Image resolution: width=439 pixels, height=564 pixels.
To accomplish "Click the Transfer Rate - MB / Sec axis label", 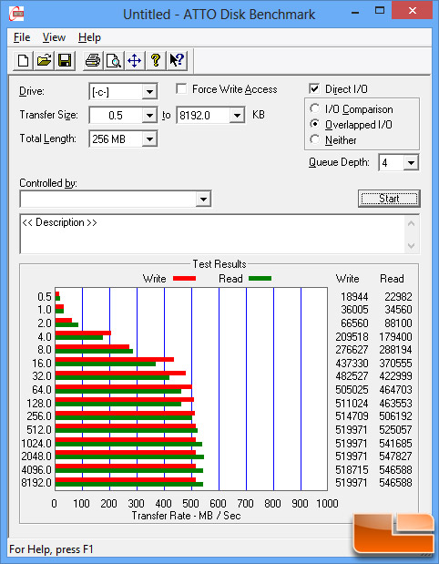I will [x=186, y=516].
